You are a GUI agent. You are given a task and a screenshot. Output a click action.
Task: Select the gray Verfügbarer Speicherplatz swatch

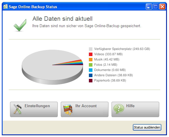coord(91,49)
